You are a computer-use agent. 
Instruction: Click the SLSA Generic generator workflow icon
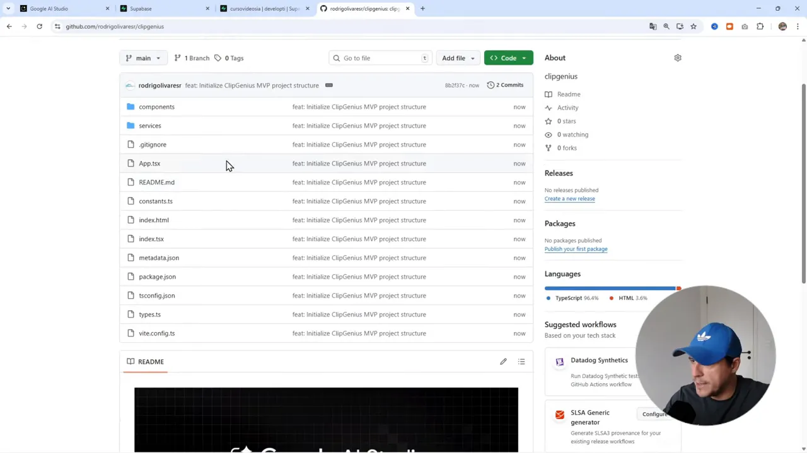(560, 415)
